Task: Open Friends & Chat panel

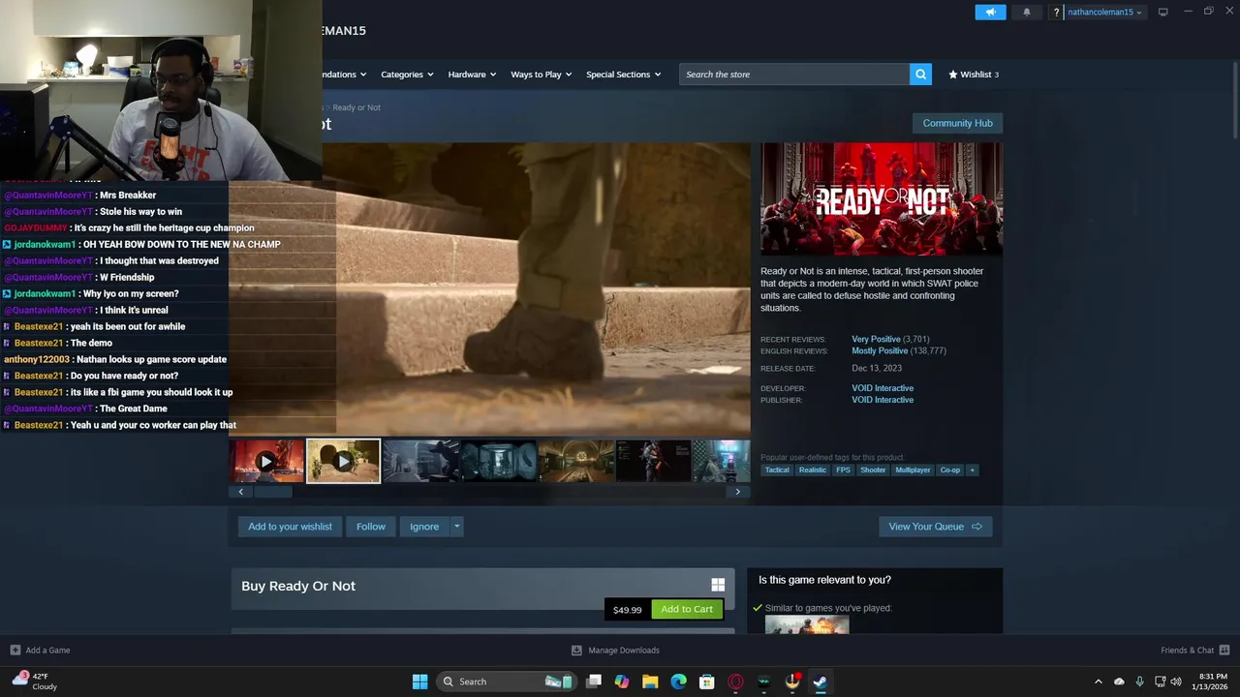Action: 1195,651
